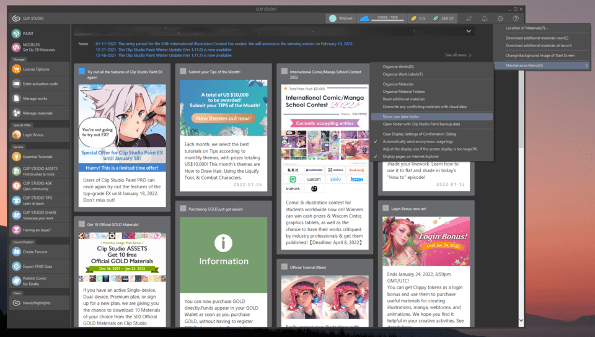Open License Options cart icon
The image size is (595, 337).
coord(16,69)
